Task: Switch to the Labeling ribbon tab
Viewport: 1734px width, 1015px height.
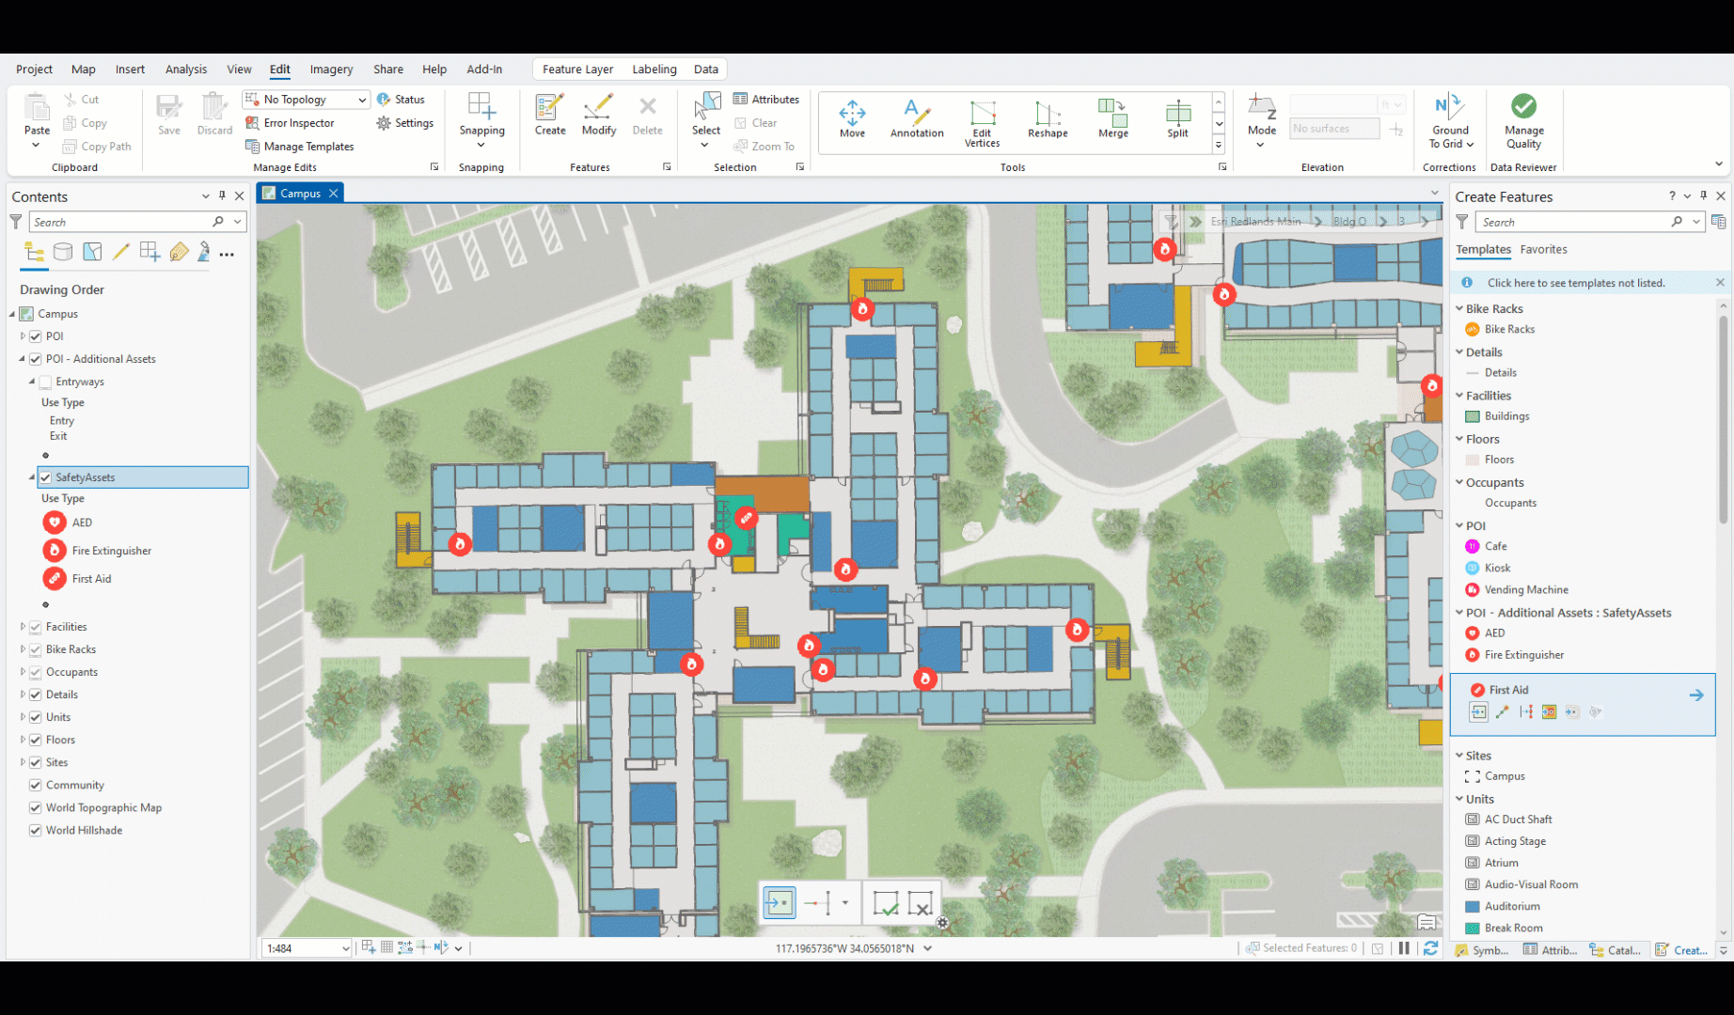Action: [654, 69]
